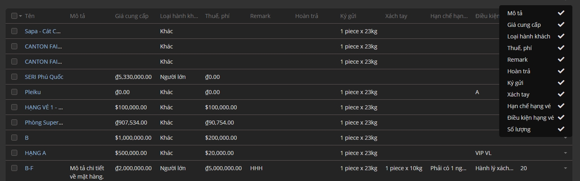Open the row actions arrow for B-F
Viewport: 580px width, 181px height.
(566, 168)
